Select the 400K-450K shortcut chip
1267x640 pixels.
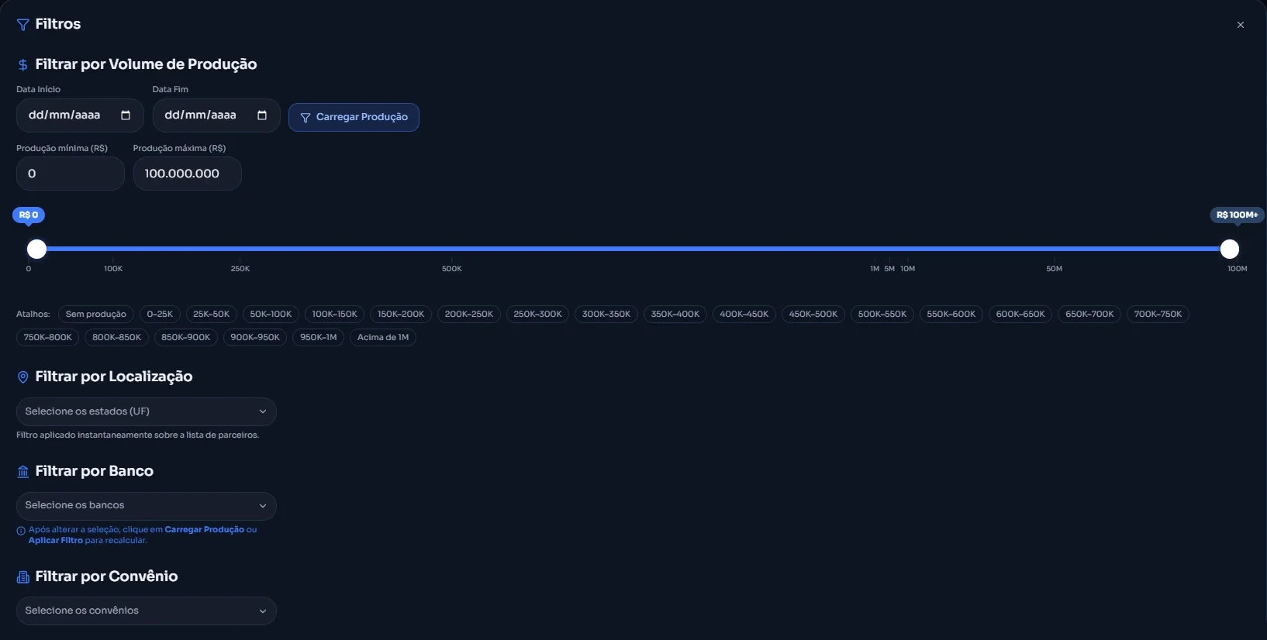(x=744, y=314)
